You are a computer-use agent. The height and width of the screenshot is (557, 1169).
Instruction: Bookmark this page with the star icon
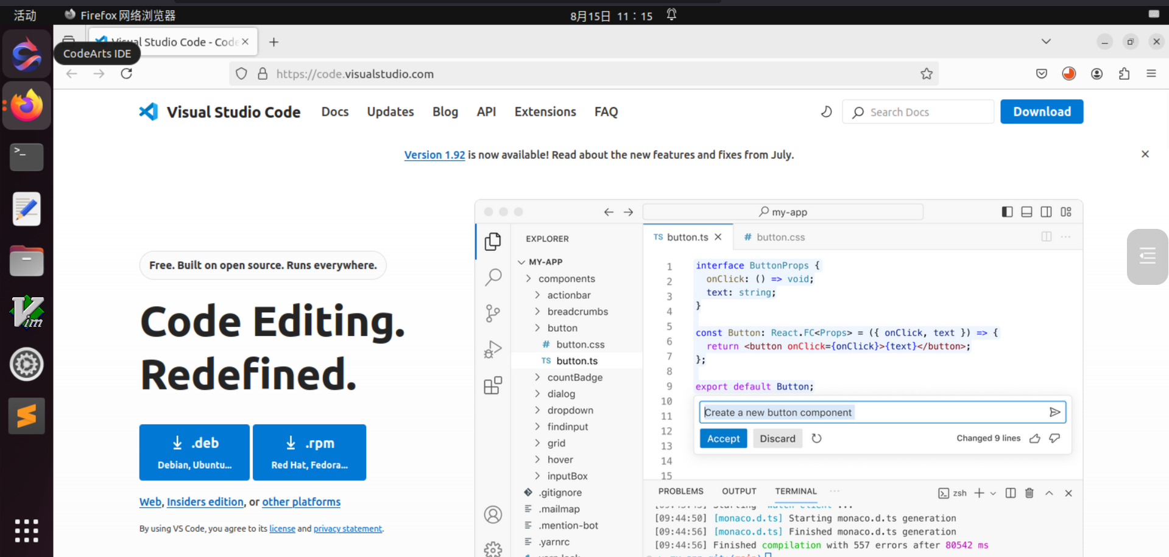click(927, 74)
